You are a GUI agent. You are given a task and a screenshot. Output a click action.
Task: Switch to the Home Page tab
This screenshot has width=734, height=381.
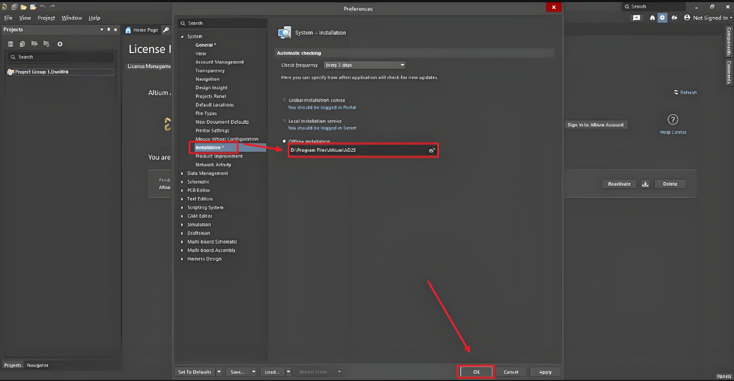click(x=142, y=30)
